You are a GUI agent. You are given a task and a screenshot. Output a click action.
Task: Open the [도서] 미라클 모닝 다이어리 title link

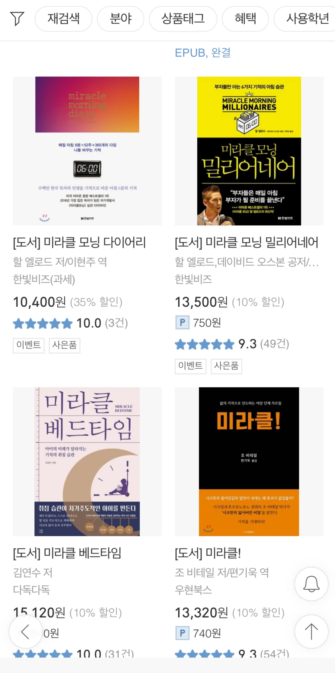[79, 242]
